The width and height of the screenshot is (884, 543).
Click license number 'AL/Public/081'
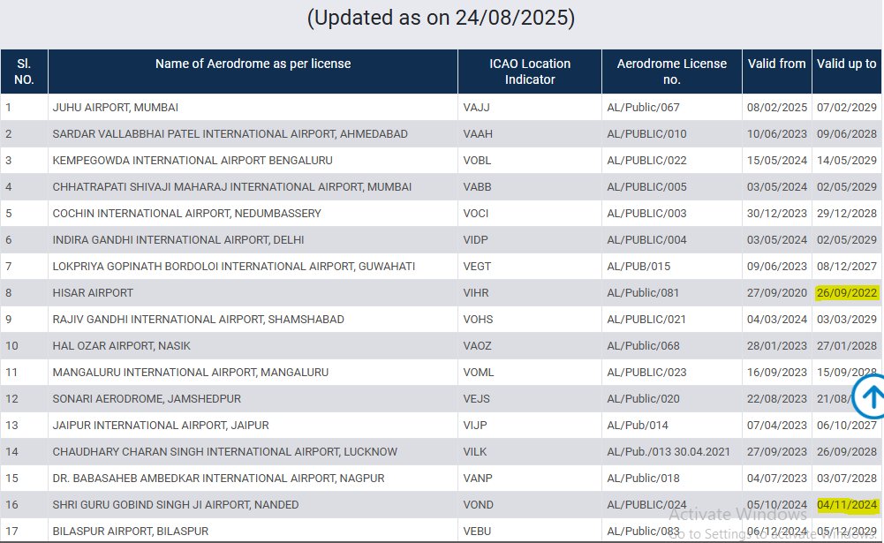643,292
